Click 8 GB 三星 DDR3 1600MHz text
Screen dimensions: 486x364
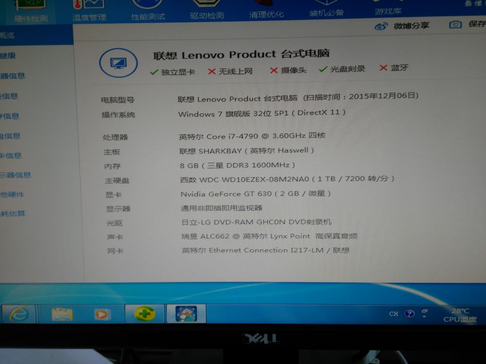[x=237, y=165]
